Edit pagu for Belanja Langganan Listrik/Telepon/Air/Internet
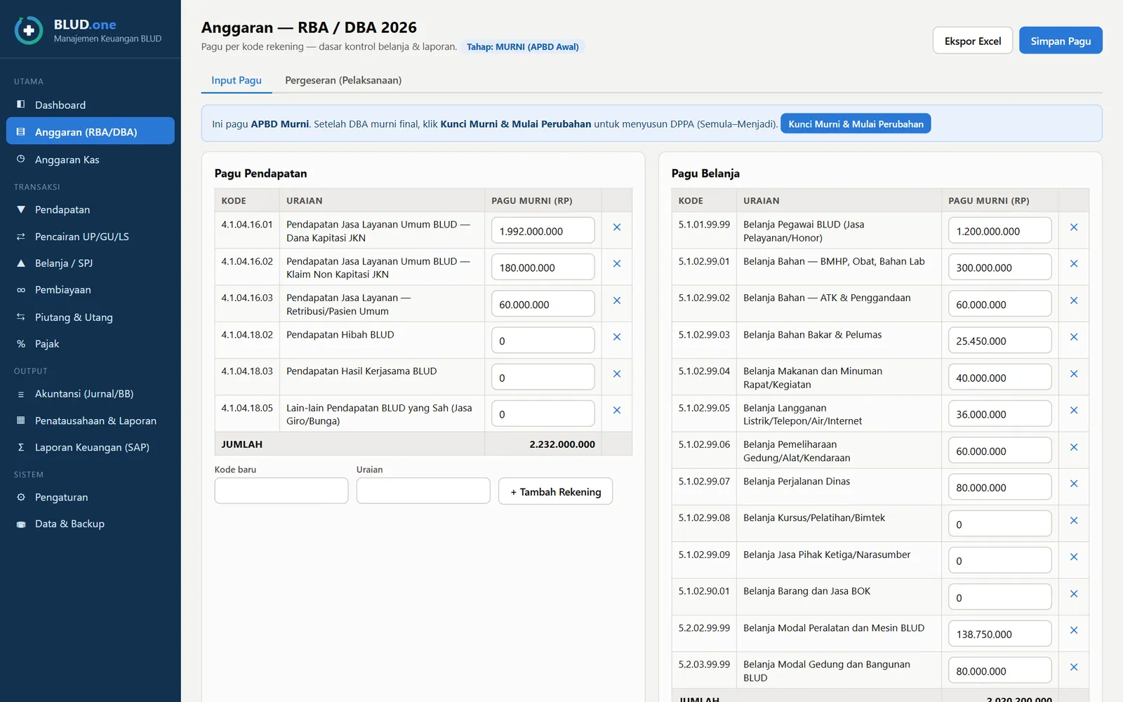The image size is (1123, 702). pyautogui.click(x=1000, y=414)
